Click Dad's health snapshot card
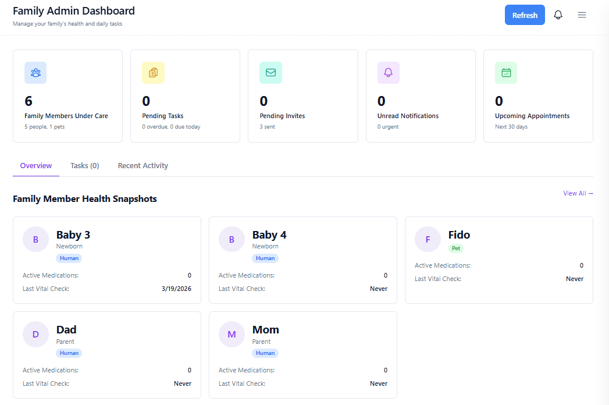 (106, 354)
